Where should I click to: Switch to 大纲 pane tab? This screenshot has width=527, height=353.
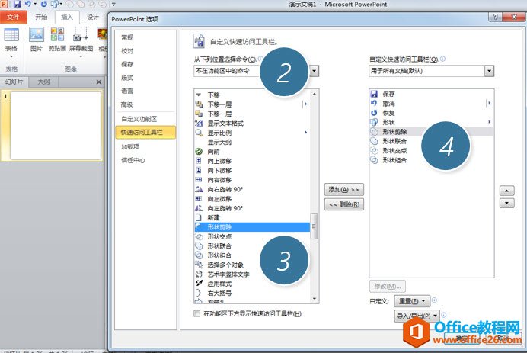[x=43, y=82]
